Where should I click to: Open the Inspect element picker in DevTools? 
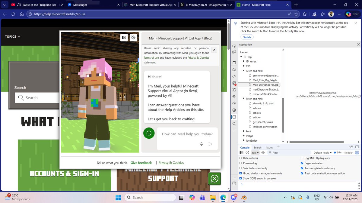pyautogui.click(x=234, y=46)
